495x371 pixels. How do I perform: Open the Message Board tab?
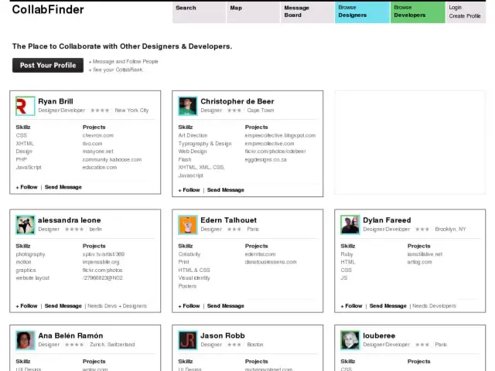[308, 12]
